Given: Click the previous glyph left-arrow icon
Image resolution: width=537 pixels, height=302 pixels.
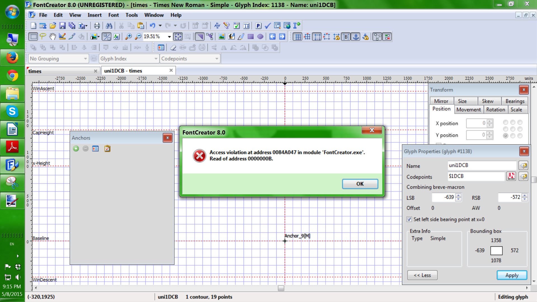Looking at the screenshot, I should click(272, 37).
